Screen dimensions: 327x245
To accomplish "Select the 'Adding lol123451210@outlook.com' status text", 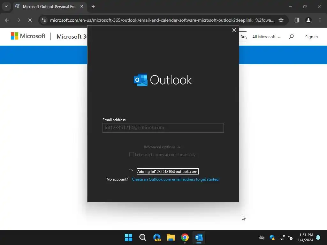I will [167, 171].
